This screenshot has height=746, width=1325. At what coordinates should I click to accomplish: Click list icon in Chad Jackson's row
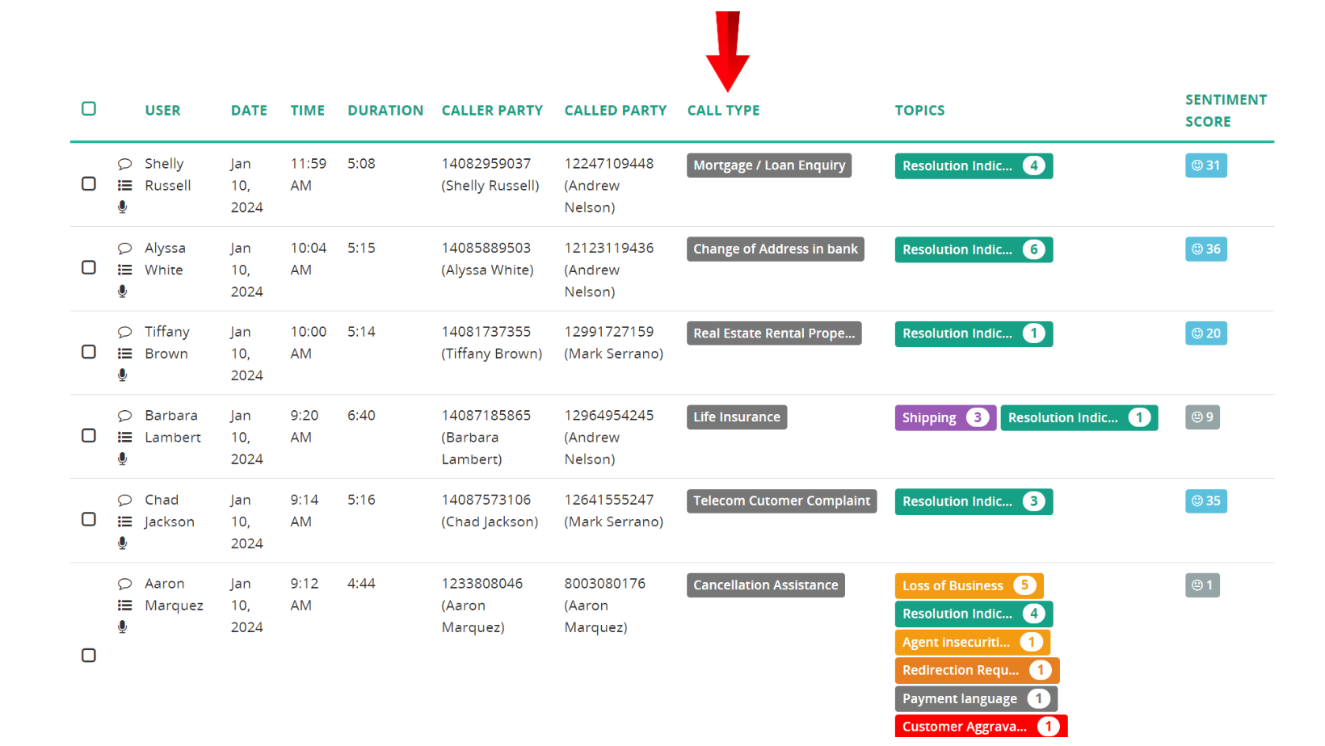[124, 522]
